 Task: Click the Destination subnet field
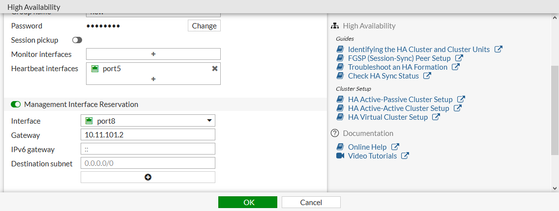point(148,163)
